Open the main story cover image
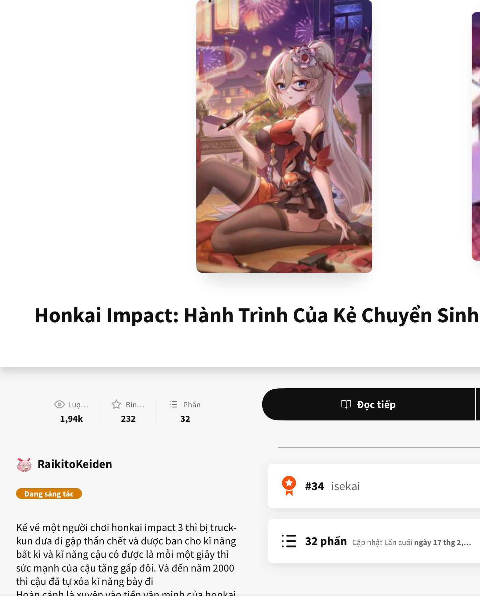Image resolution: width=480 pixels, height=596 pixels. [284, 136]
